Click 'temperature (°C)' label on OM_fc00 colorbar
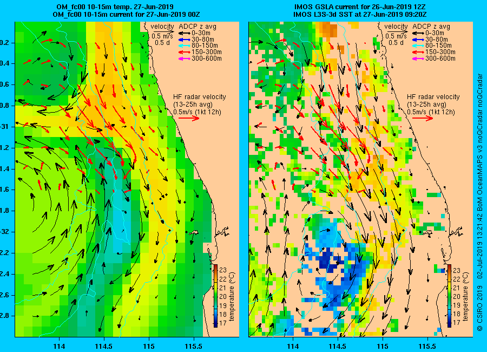This screenshot has height=352, width=487. pyautogui.click(x=232, y=297)
